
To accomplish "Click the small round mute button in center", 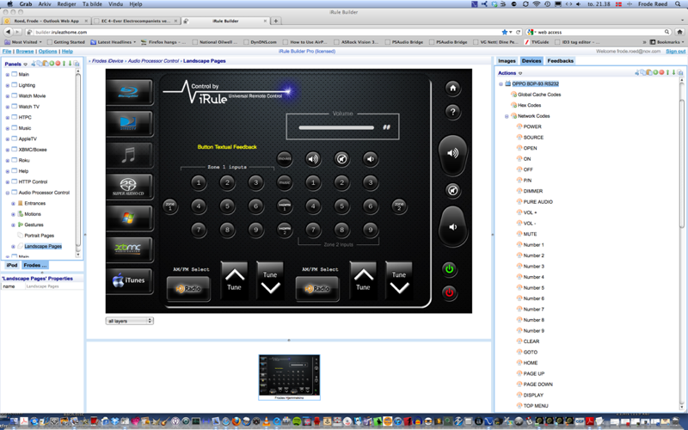I will click(x=341, y=159).
